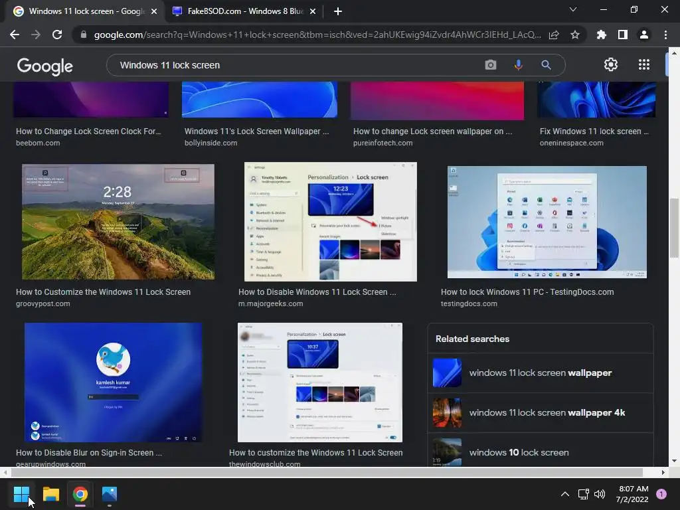Open Lock screen settings 10:37 thumbnail
This screenshot has height=510, width=680.
(319, 382)
